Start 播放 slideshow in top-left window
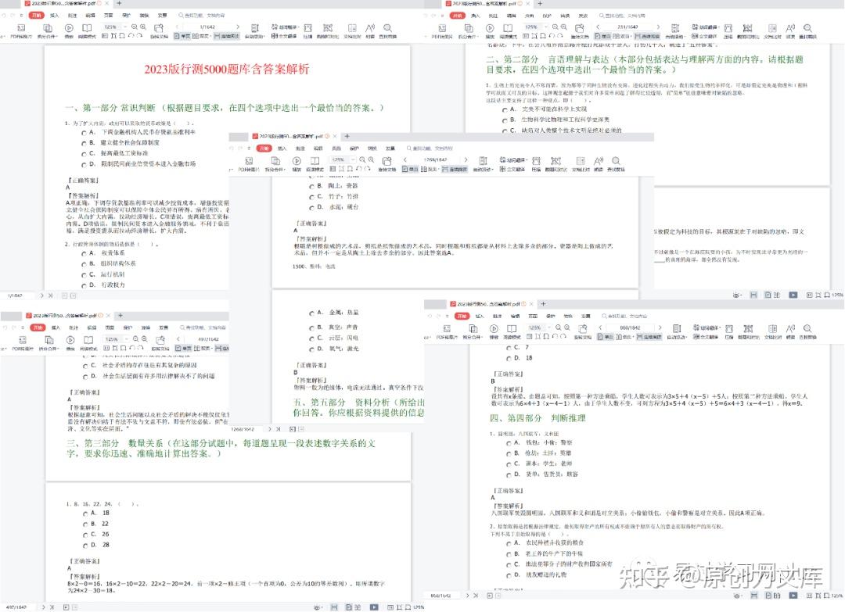Screen dimensions: 845x612 [69, 30]
